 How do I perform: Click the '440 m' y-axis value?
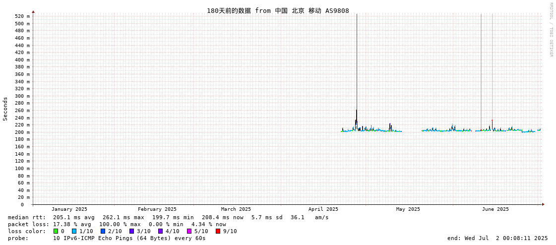[23, 46]
